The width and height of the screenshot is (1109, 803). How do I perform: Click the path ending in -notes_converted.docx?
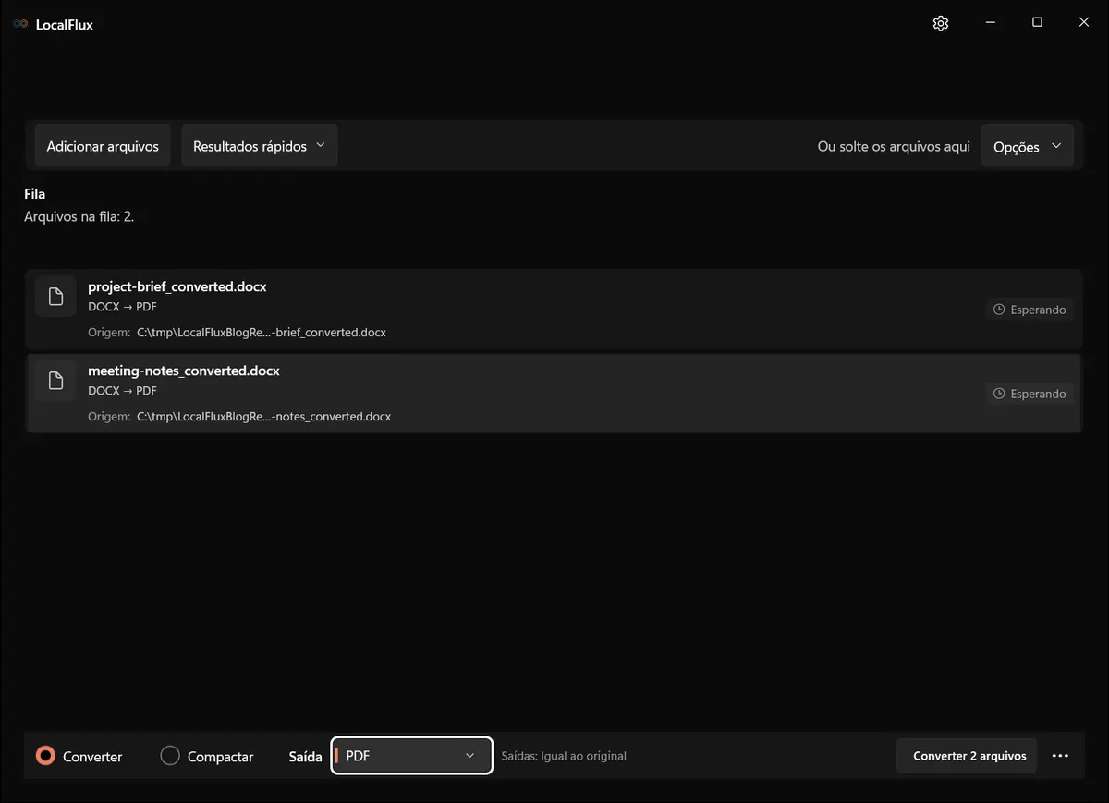(264, 416)
